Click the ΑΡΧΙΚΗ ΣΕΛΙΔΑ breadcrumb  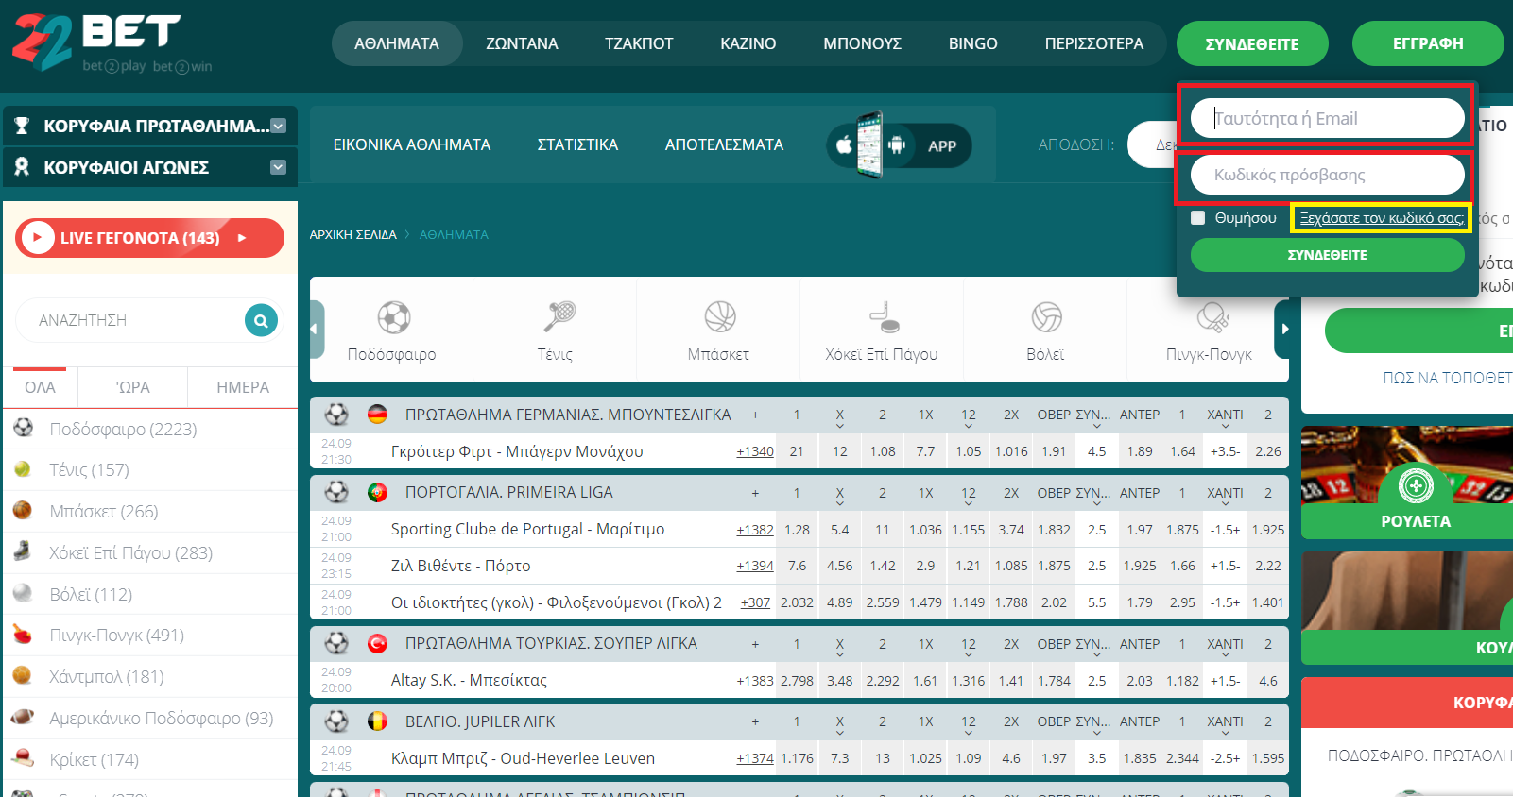[x=352, y=234]
